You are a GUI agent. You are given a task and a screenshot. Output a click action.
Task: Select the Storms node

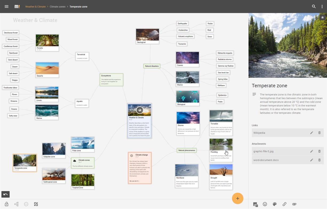[188, 124]
